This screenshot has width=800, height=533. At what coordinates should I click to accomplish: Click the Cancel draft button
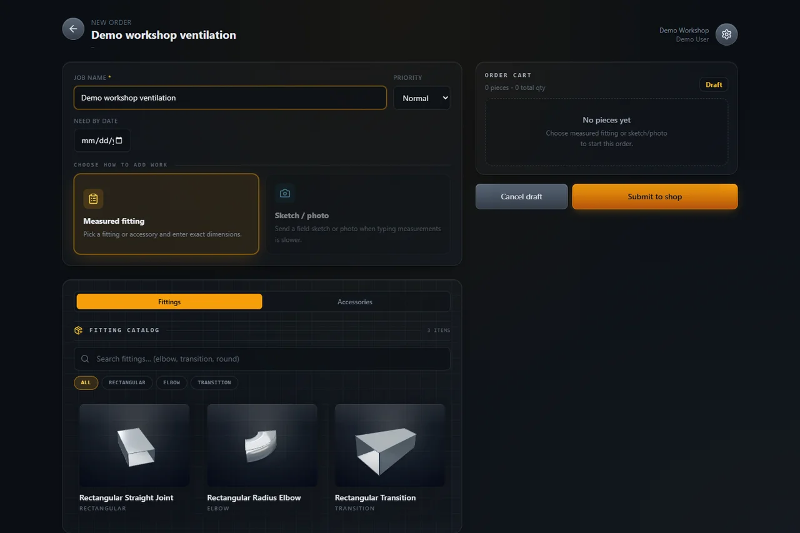tap(521, 196)
